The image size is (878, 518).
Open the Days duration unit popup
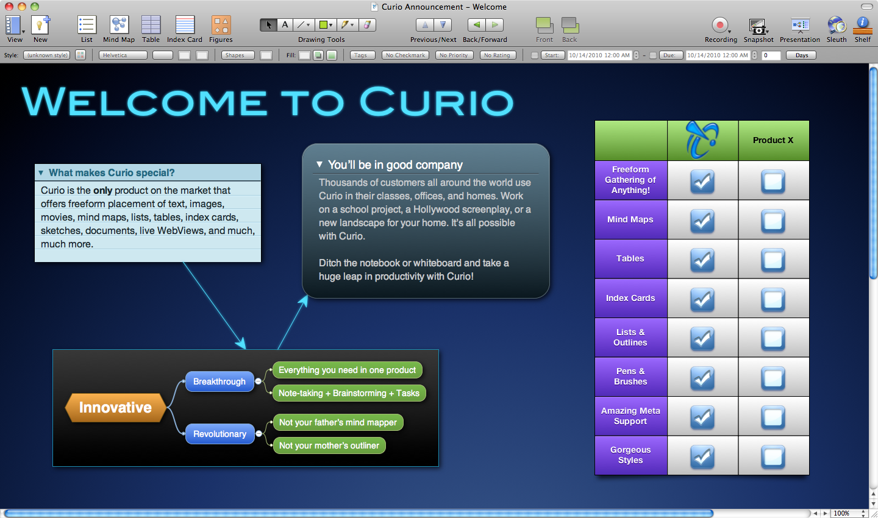point(802,55)
